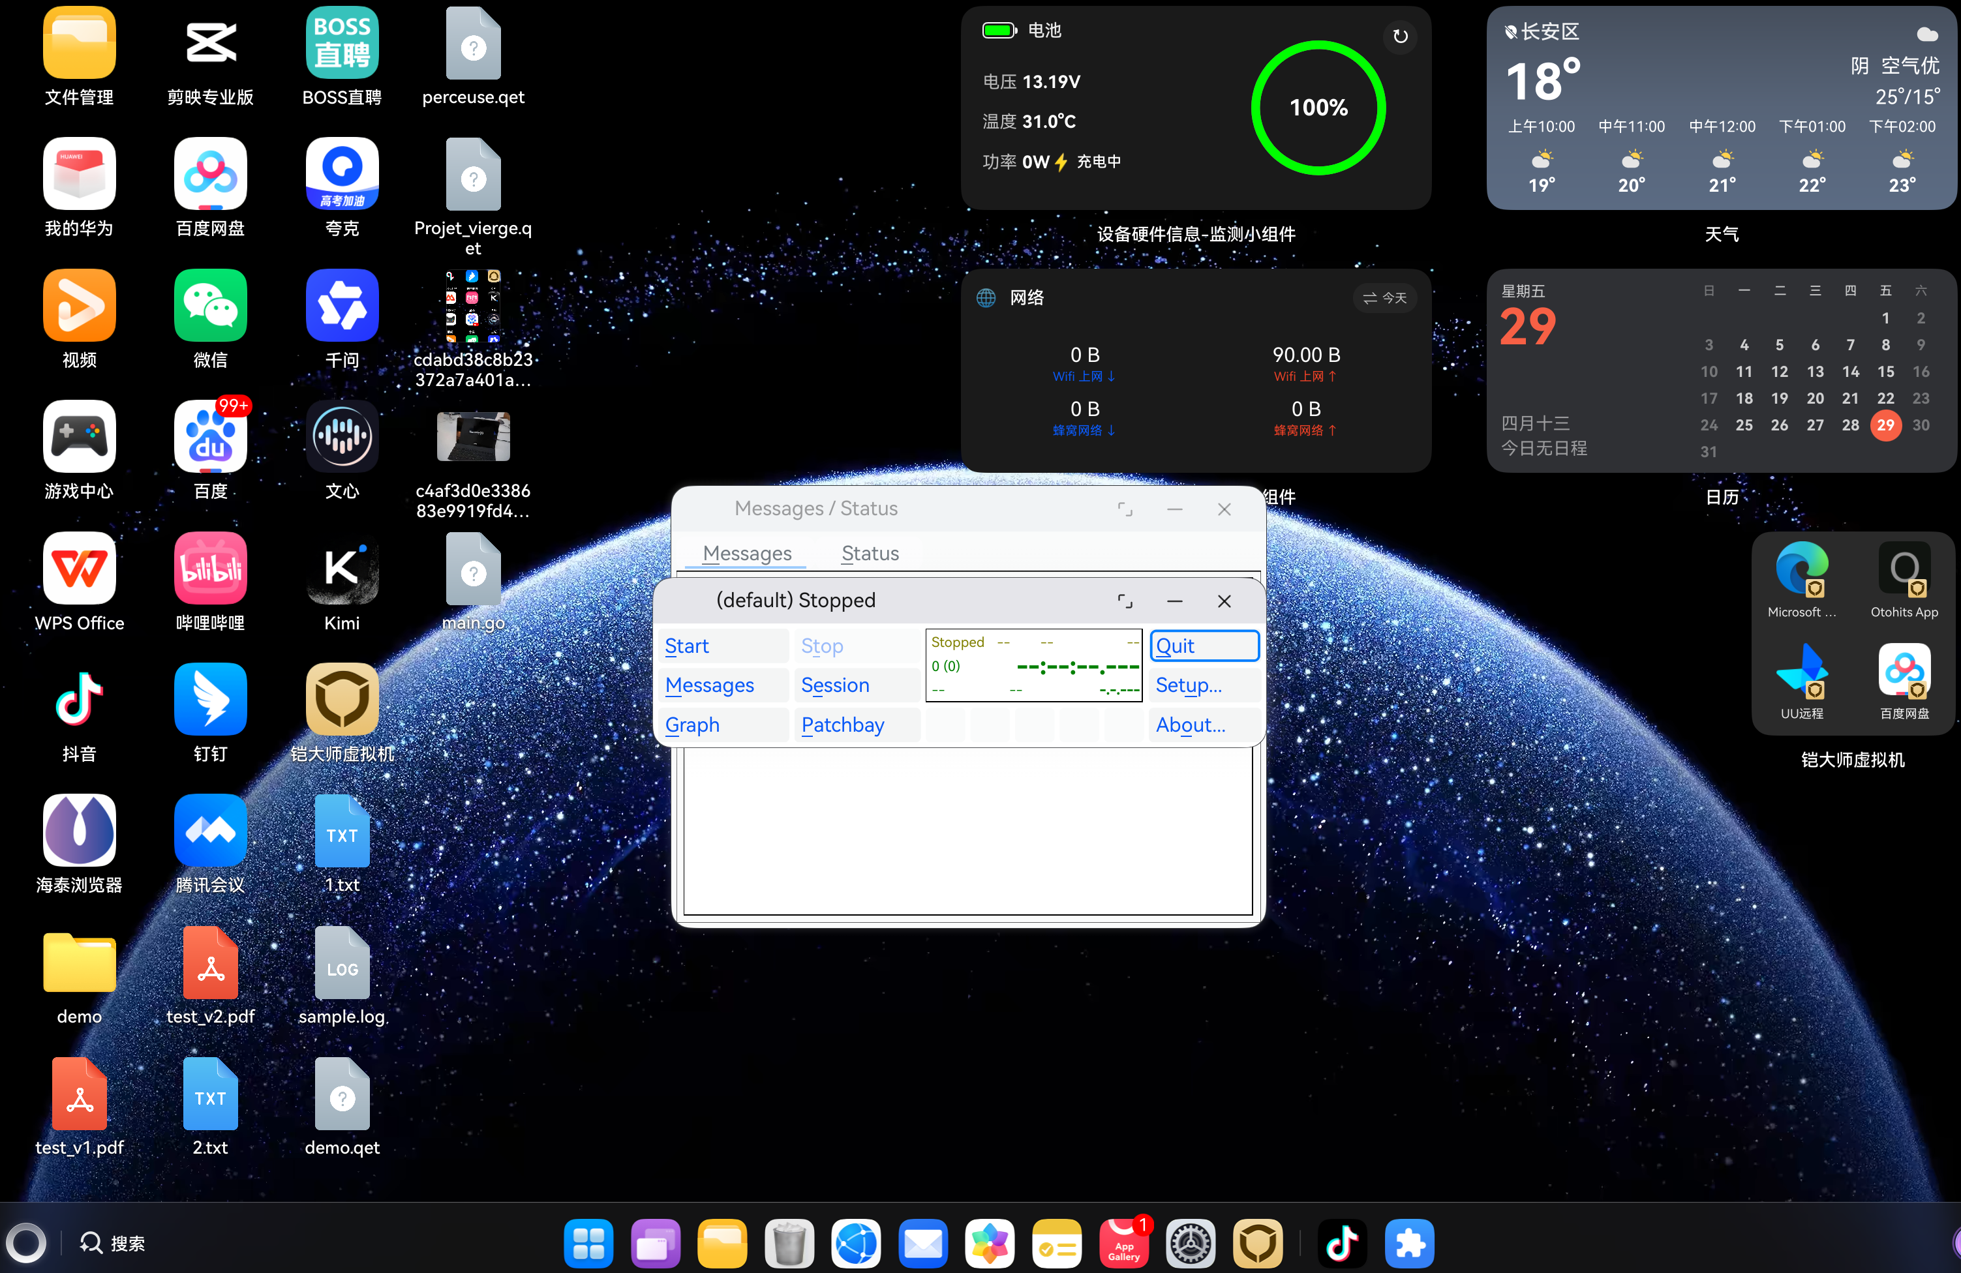
Task: Toggle the Graph window button
Action: pos(724,725)
